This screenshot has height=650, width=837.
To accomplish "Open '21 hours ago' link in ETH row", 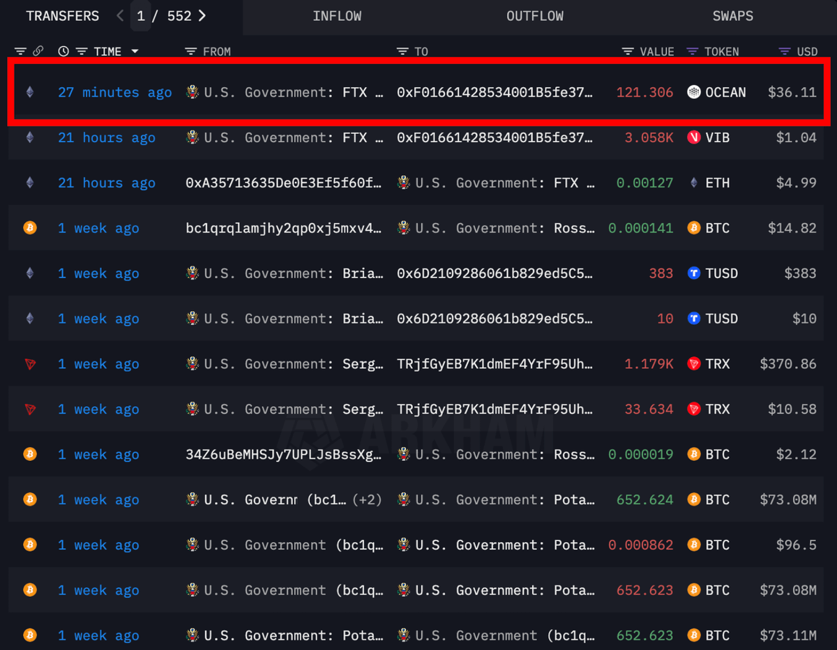I will (x=107, y=183).
